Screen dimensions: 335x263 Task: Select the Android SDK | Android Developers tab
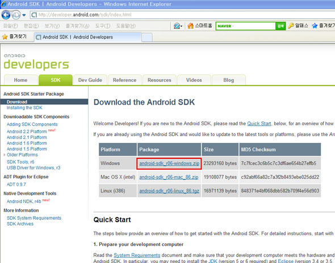point(87,37)
